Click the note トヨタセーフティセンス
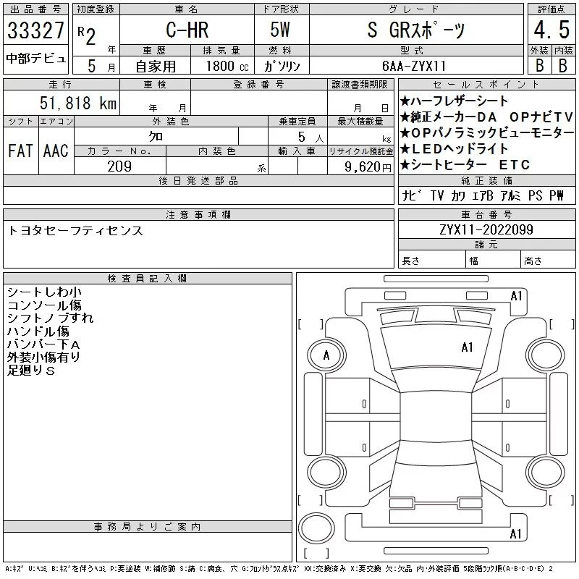This screenshot has width=579, height=579. [x=75, y=231]
